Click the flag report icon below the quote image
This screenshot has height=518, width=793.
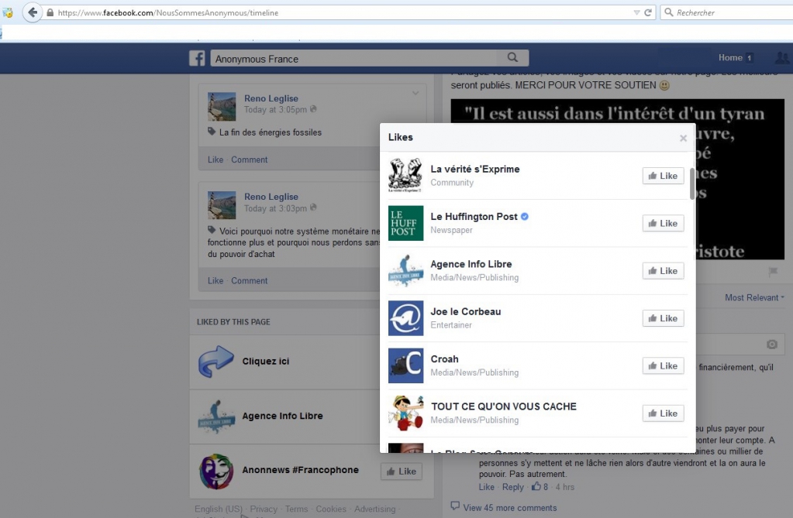pyautogui.click(x=773, y=272)
